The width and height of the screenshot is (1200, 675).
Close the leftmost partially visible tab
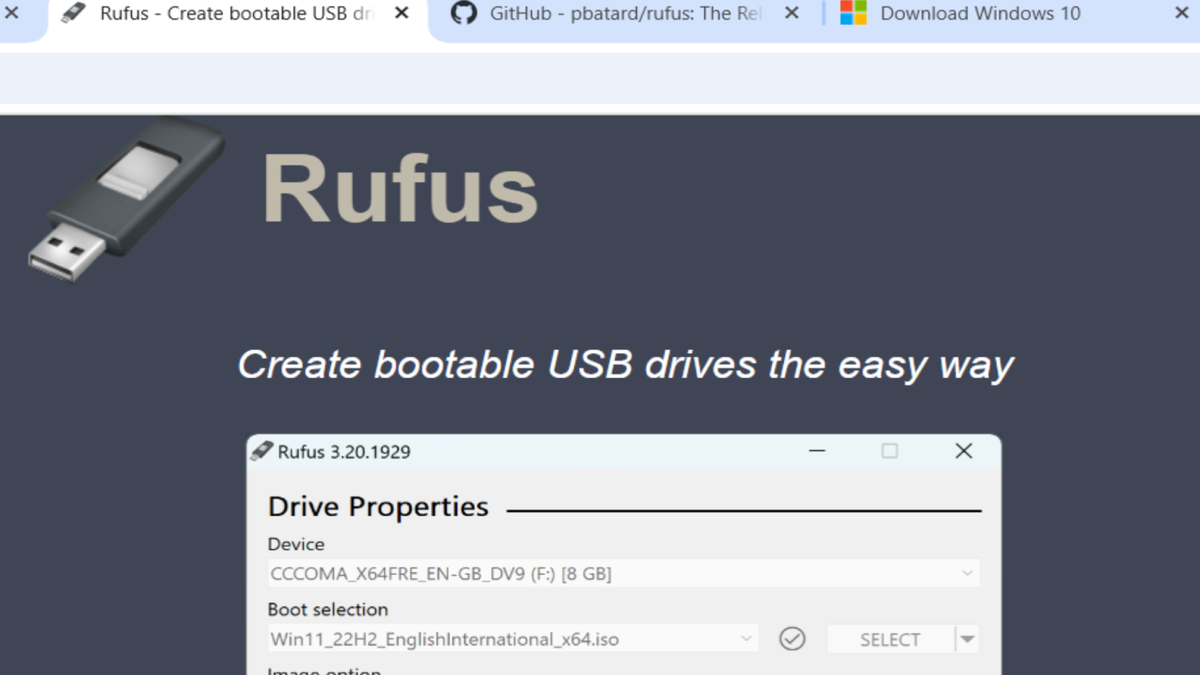(11, 13)
